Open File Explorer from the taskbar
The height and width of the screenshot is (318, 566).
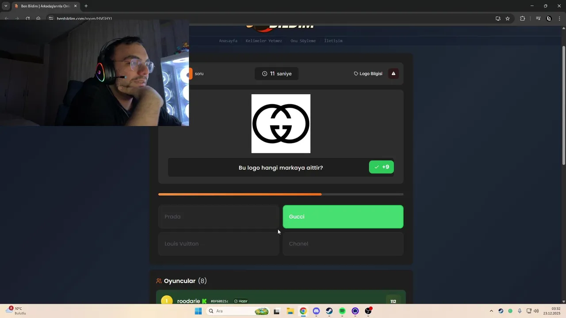point(290,311)
